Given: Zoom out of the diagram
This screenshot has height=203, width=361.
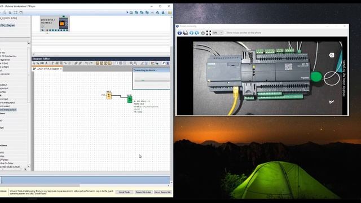Looking at the screenshot, I should pos(135,63).
